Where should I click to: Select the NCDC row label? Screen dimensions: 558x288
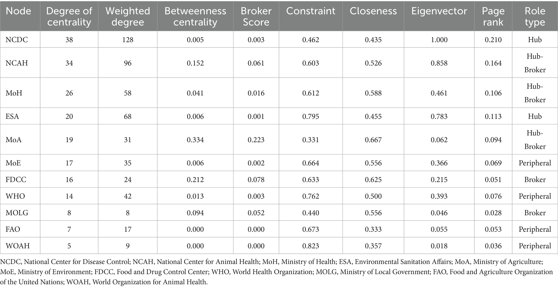click(x=17, y=40)
